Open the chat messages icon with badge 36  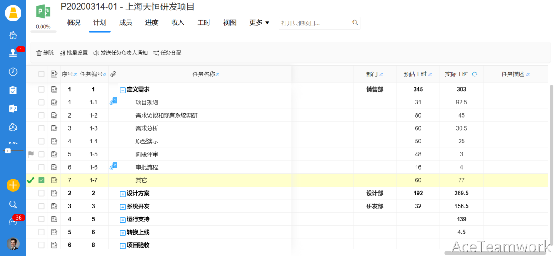[13, 222]
